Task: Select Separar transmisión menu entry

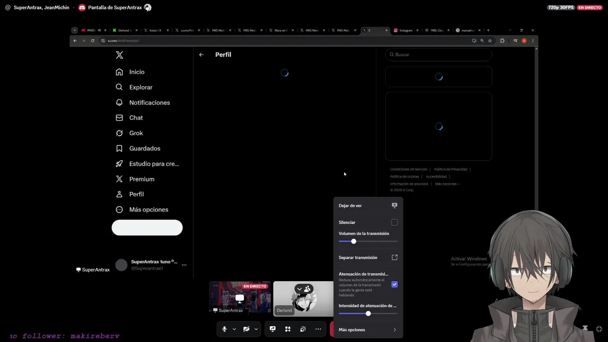Action: coord(368,257)
